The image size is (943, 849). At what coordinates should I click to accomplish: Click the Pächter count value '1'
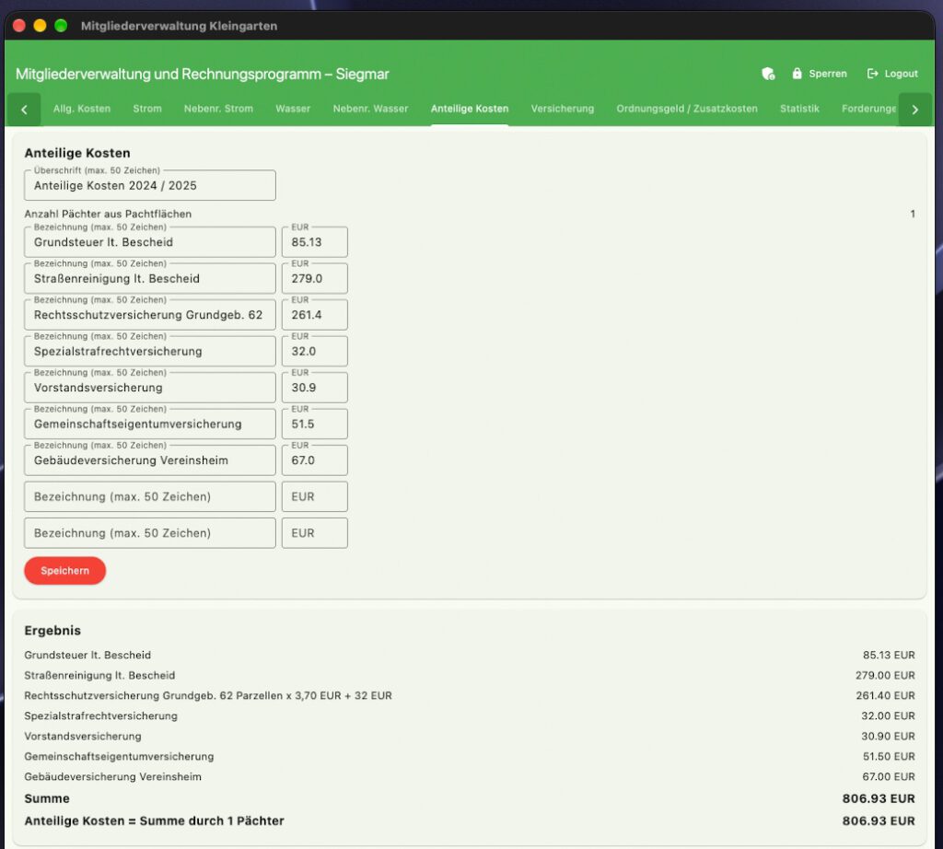pyautogui.click(x=913, y=214)
